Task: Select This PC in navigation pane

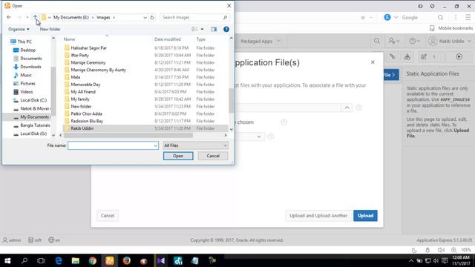Action: click(x=24, y=42)
